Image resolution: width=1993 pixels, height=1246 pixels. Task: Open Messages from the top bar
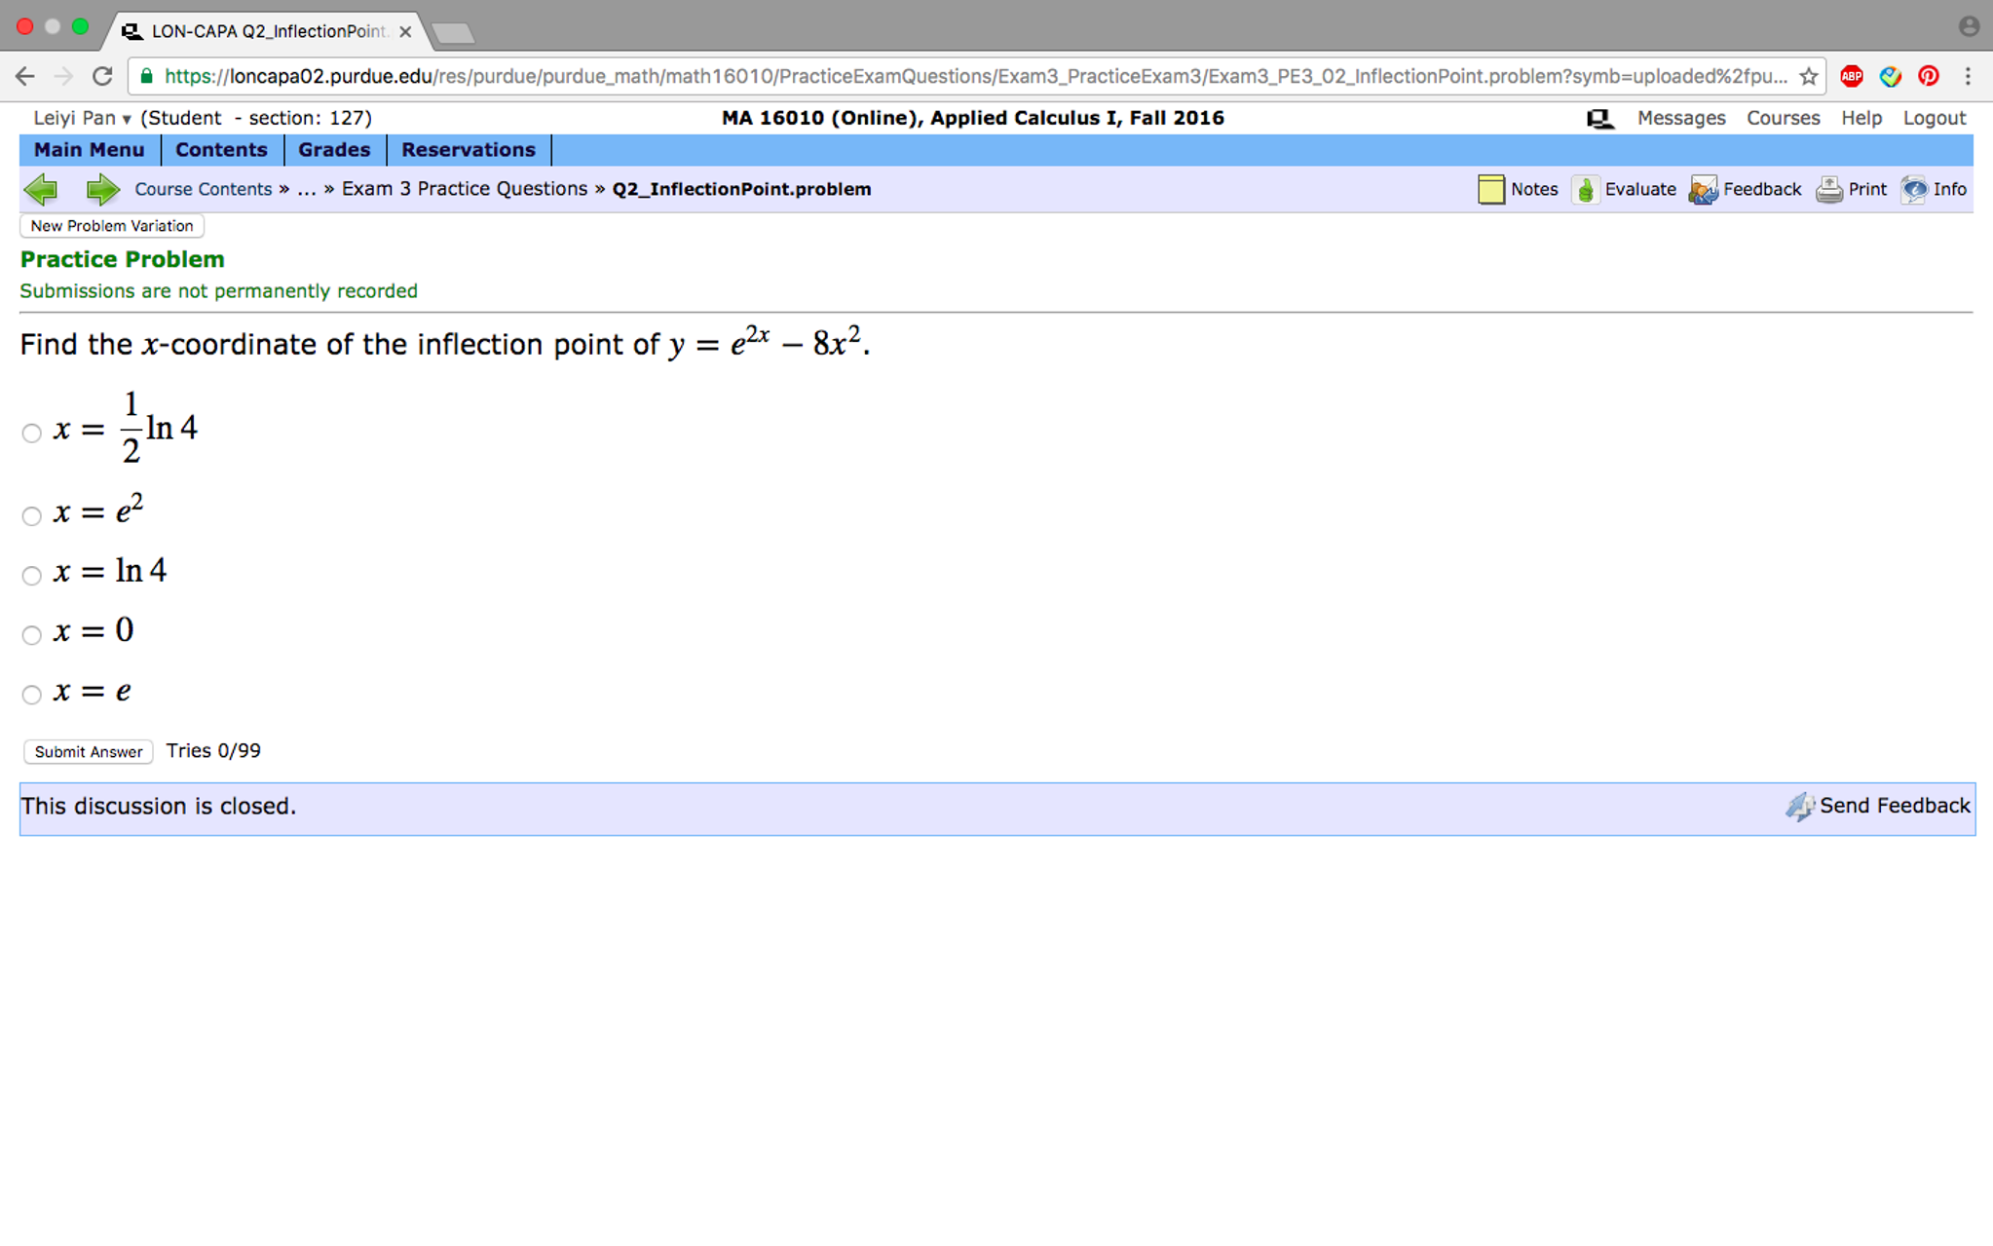[x=1681, y=118]
